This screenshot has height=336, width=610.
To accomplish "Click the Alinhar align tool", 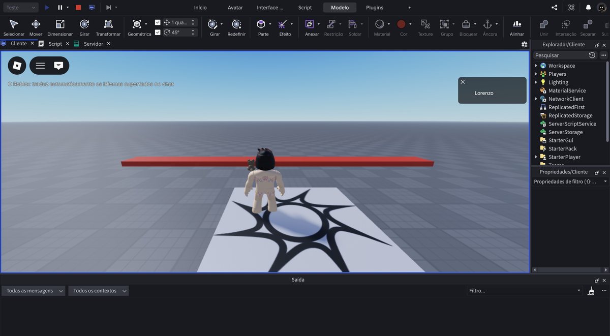I will [517, 27].
